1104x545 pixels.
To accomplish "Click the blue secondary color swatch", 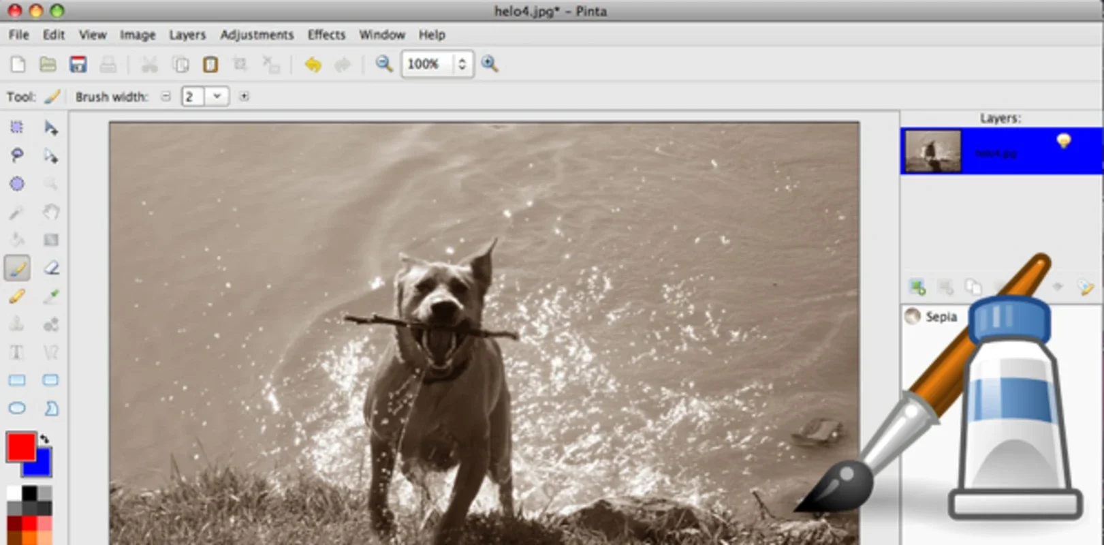I will click(x=41, y=465).
